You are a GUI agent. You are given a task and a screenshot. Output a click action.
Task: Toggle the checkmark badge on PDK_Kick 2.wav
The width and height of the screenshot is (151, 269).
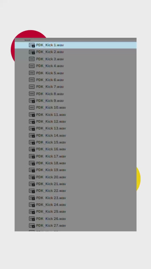[x=33, y=53]
